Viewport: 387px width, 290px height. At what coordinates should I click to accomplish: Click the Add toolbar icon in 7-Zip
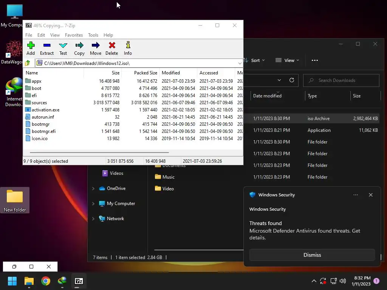(31, 48)
